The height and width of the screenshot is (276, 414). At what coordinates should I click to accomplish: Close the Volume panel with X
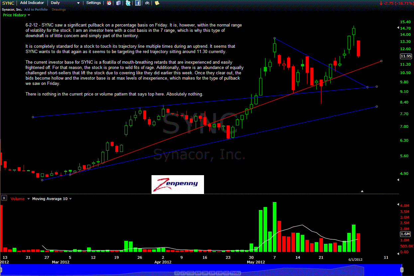tap(4, 198)
